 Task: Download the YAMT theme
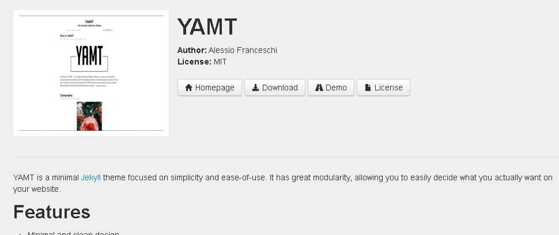click(x=275, y=88)
